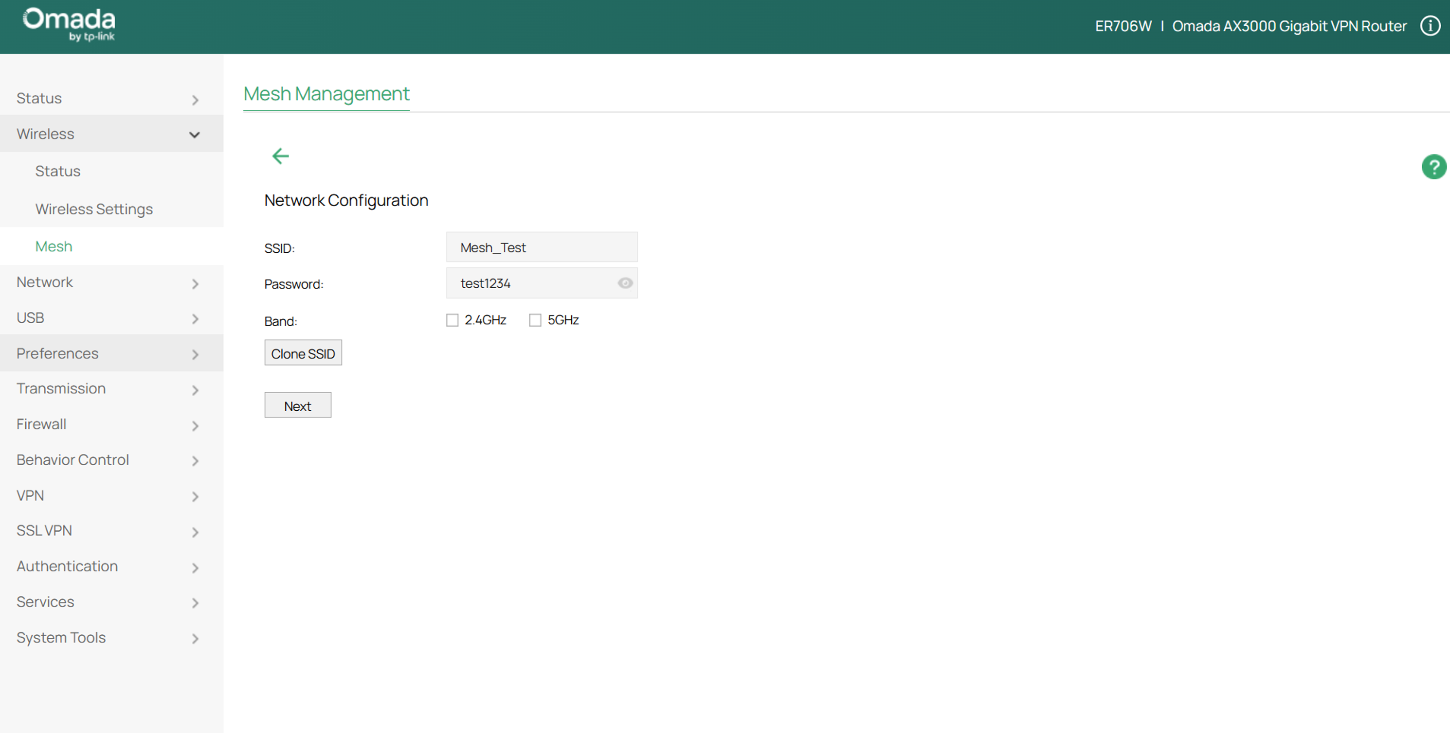Click the 2.4GHz band label
1450x733 pixels.
click(485, 320)
